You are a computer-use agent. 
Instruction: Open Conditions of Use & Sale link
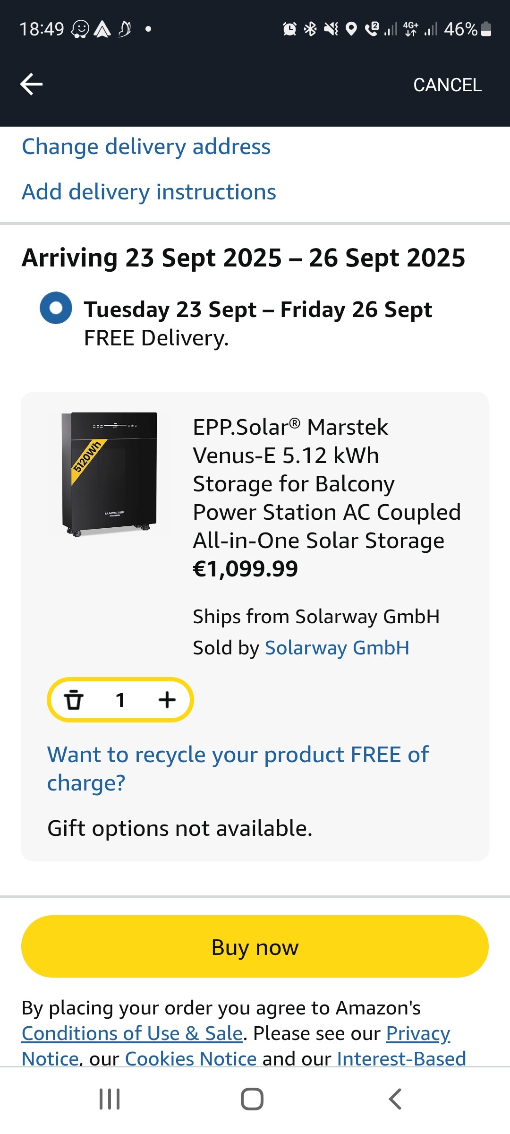(132, 1033)
